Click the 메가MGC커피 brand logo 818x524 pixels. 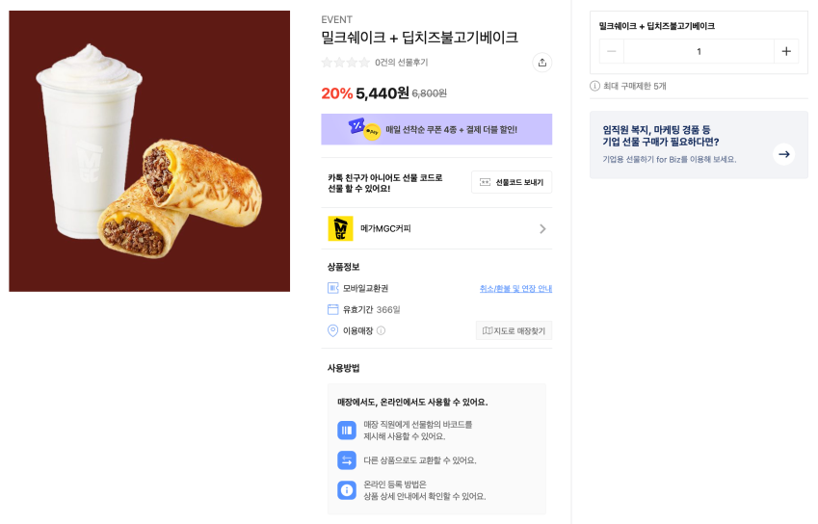click(340, 228)
